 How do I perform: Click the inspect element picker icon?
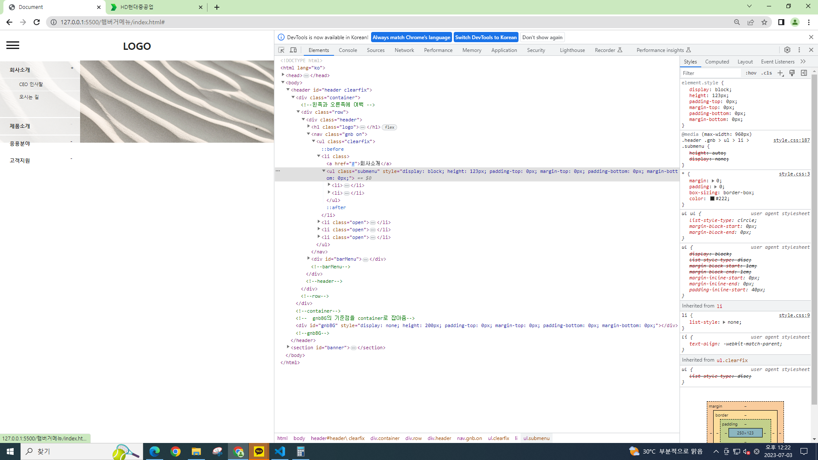click(281, 50)
